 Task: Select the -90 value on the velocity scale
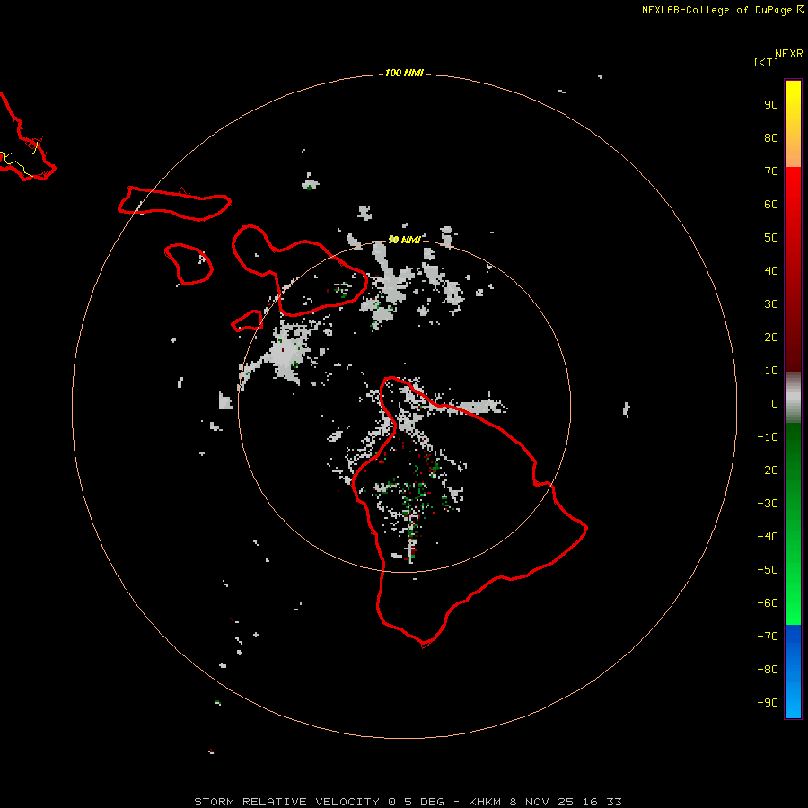pyautogui.click(x=768, y=703)
